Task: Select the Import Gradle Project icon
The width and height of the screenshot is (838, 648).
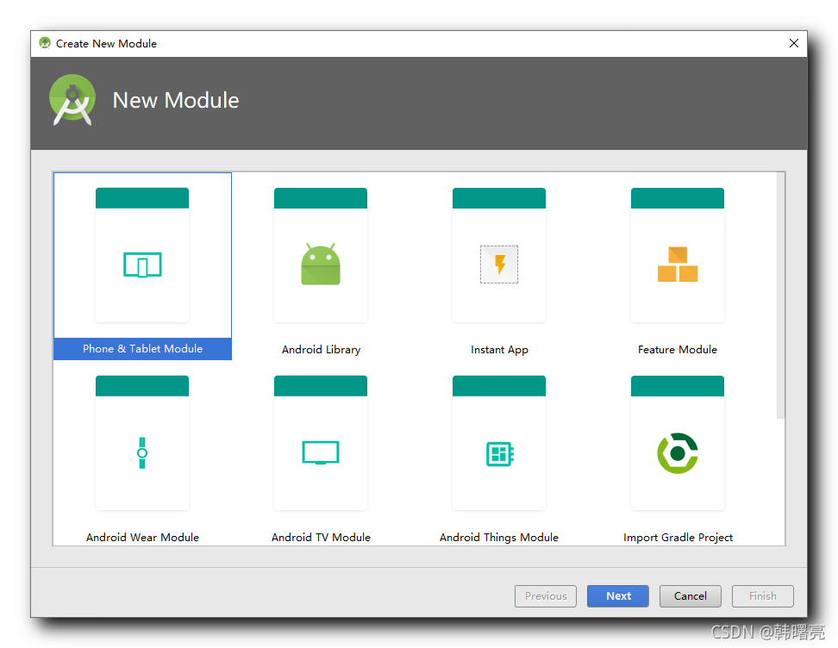Action: click(678, 452)
